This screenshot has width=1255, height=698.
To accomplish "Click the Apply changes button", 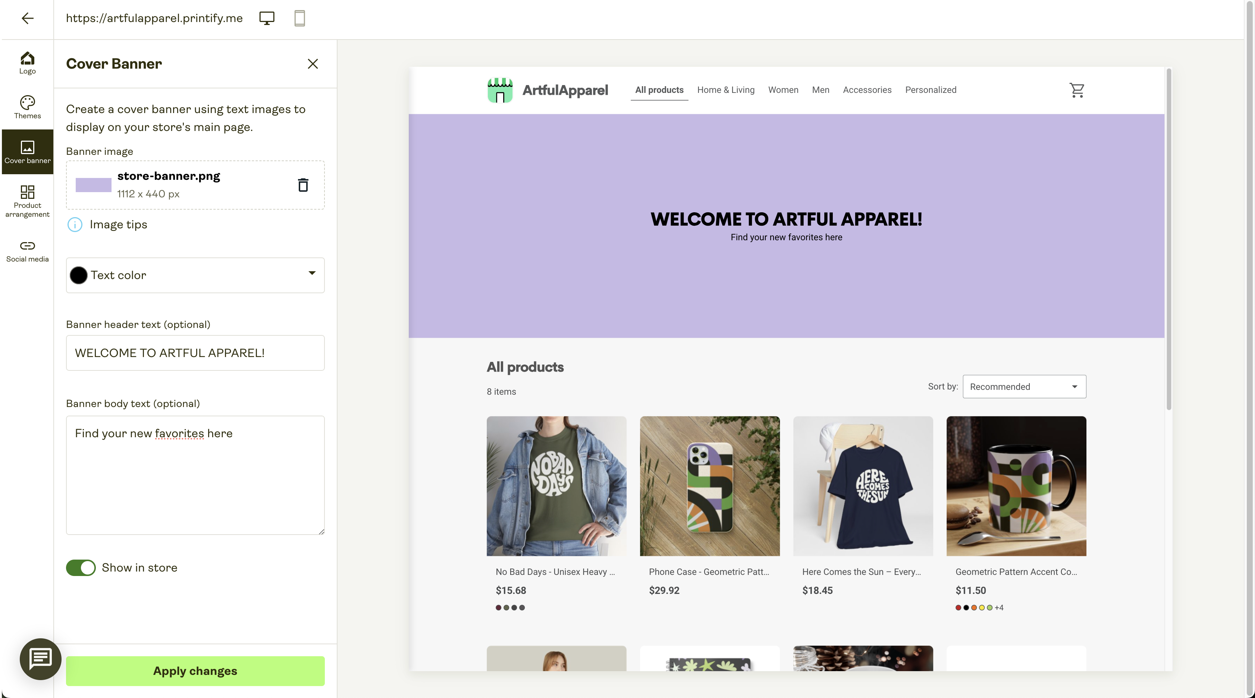I will click(195, 671).
